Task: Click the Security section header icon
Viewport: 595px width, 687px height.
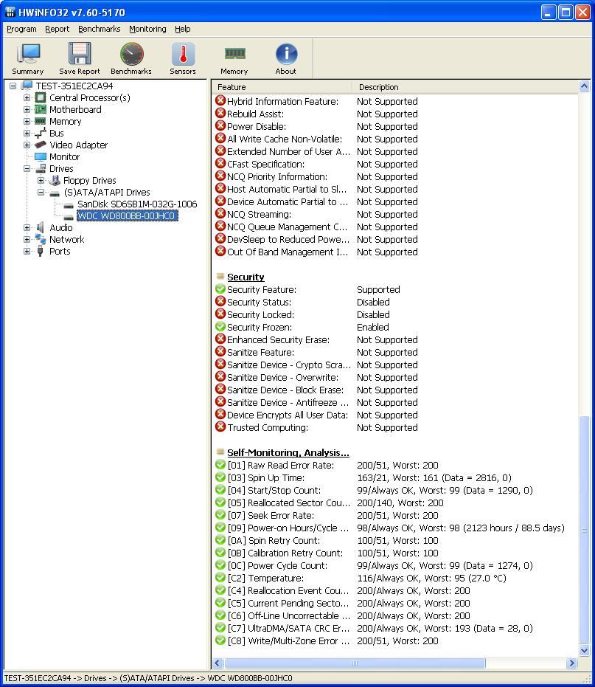Action: click(220, 277)
